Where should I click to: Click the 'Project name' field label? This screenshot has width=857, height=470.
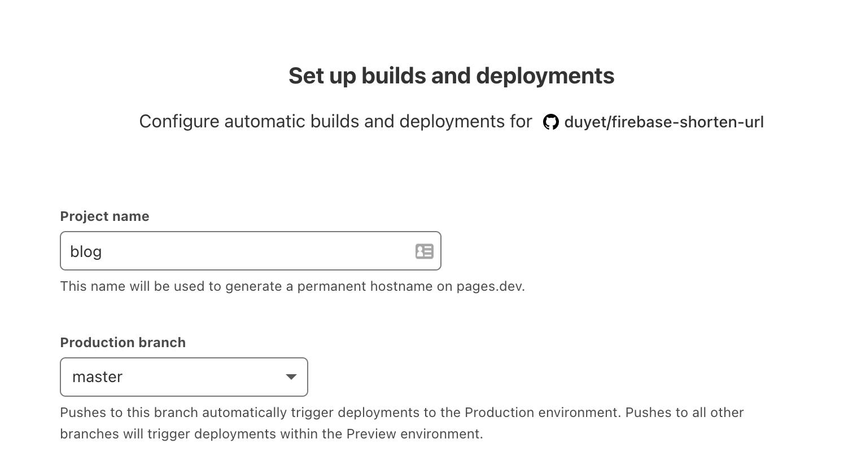(x=104, y=216)
